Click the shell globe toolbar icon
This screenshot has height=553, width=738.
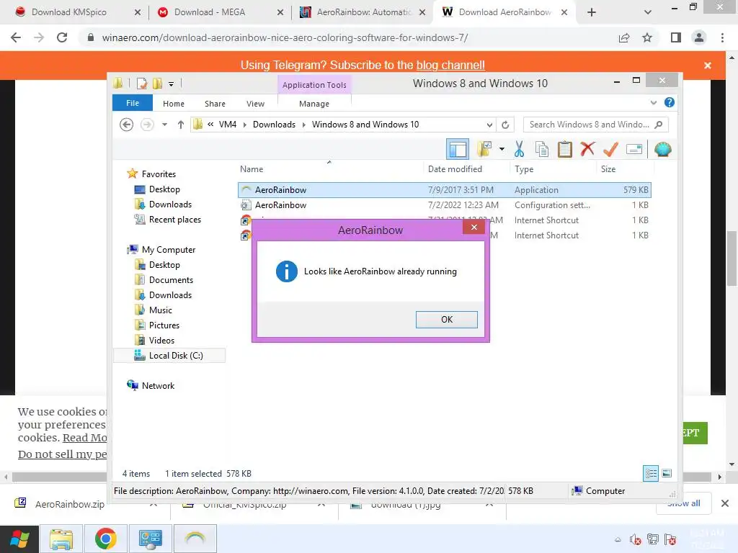[x=663, y=149]
